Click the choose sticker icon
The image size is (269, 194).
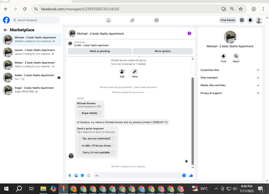(x=82, y=176)
